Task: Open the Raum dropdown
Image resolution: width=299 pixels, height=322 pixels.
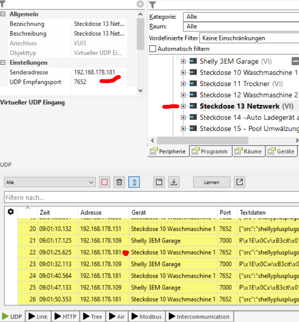Action: 241,27
